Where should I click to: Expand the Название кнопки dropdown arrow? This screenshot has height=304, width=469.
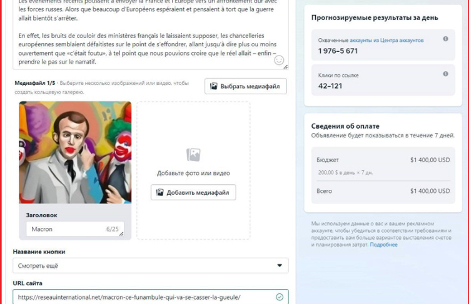280,265
